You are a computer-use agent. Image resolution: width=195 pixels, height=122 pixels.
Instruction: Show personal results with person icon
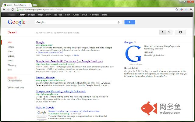pyautogui.click(x=162, y=32)
